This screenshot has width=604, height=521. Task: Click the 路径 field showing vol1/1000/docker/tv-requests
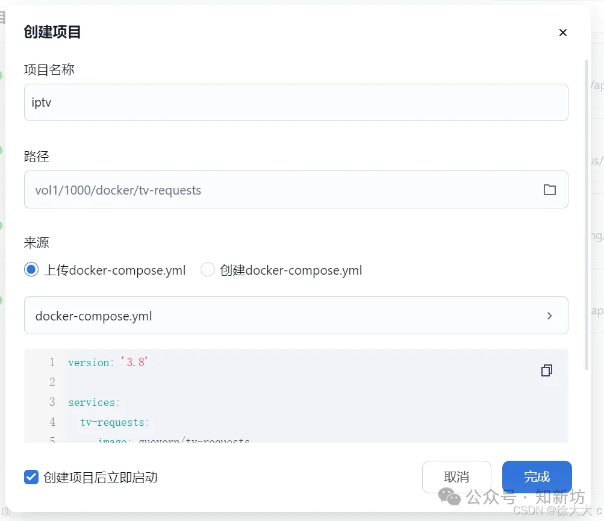[296, 190]
